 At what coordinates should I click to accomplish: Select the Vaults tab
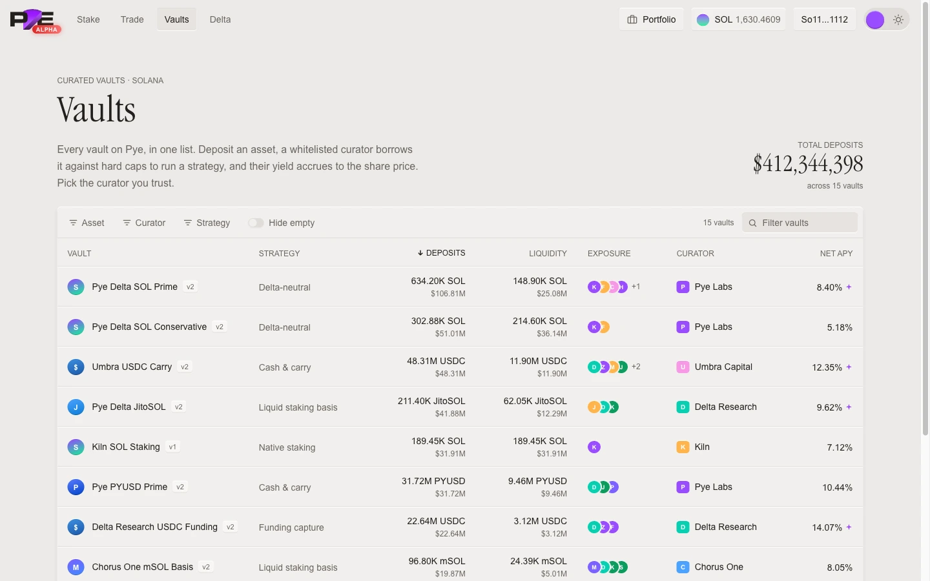pos(177,19)
